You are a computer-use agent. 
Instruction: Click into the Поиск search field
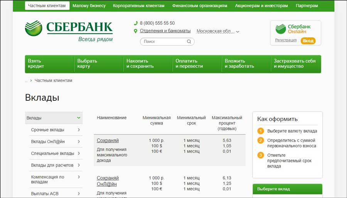[164, 42]
